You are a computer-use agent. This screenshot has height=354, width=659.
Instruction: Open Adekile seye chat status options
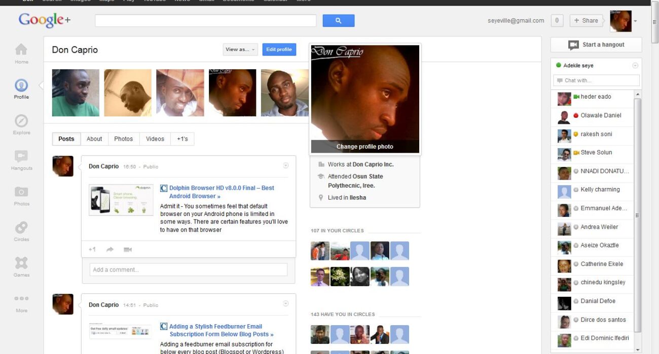(x=635, y=66)
